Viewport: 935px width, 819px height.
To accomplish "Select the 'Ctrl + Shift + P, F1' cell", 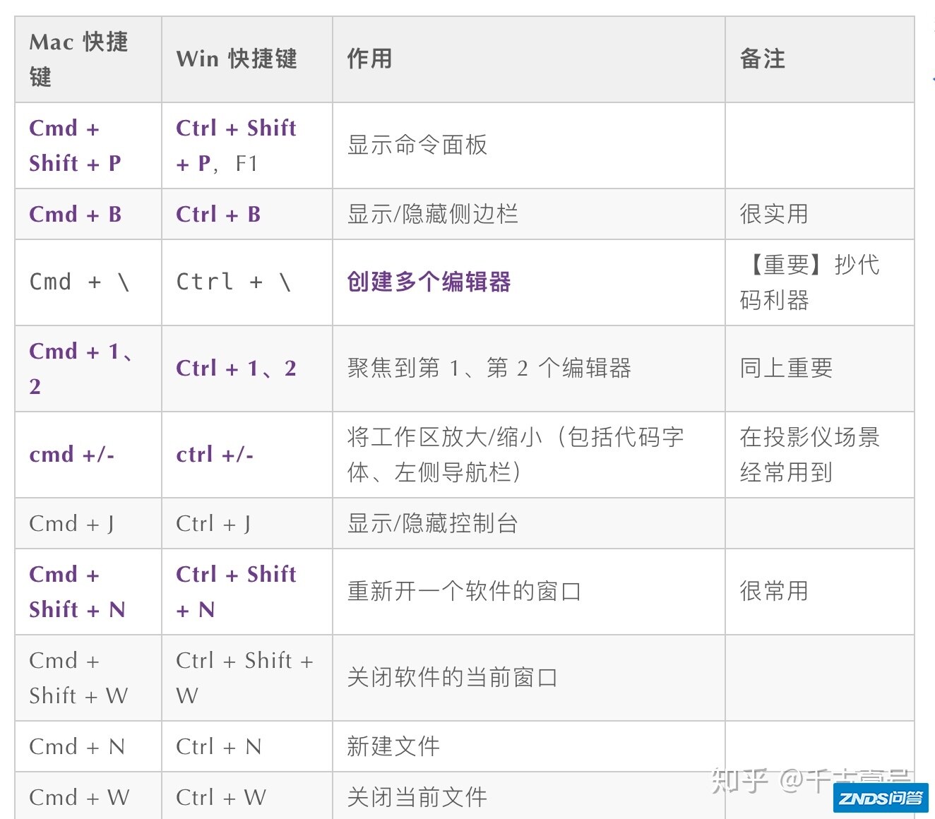I will [x=247, y=145].
